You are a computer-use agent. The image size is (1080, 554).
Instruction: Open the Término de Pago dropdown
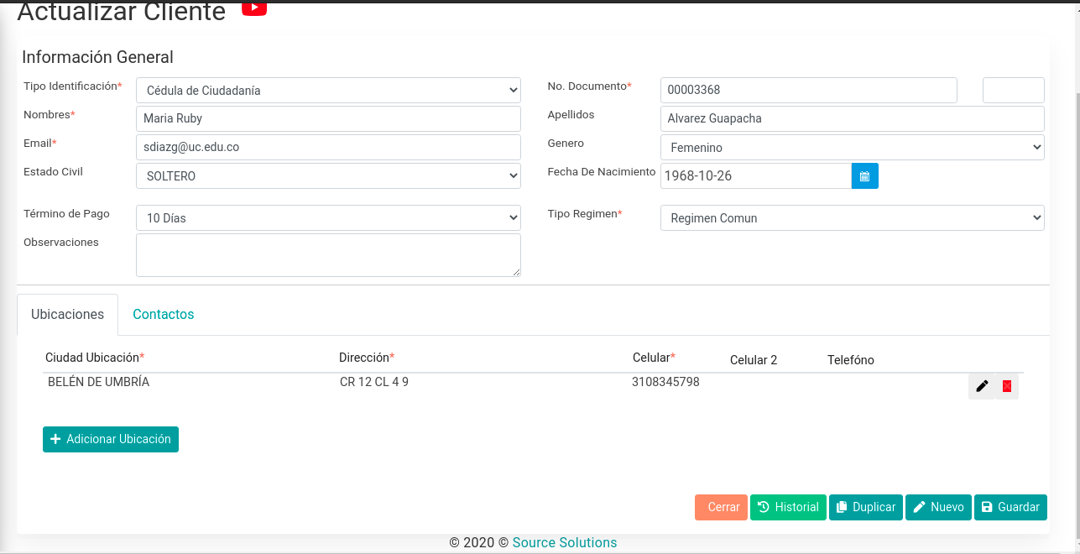pos(328,218)
